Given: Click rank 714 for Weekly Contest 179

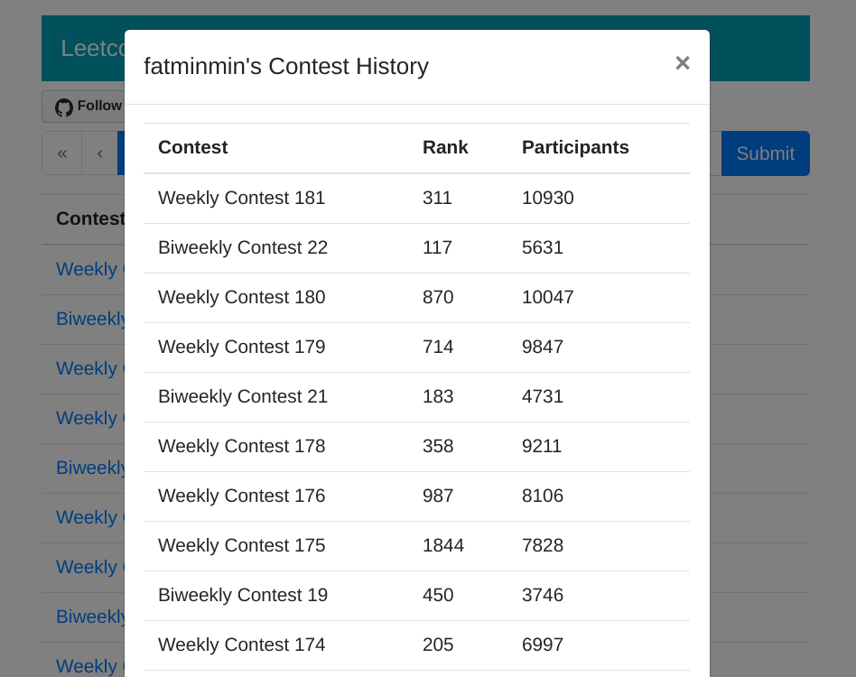Looking at the screenshot, I should tap(438, 347).
